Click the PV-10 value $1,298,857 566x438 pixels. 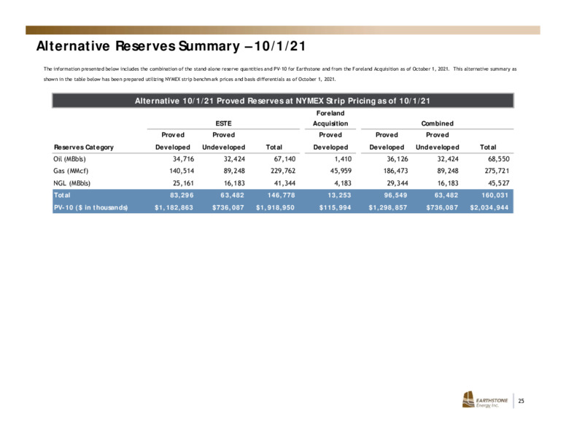pos(388,207)
